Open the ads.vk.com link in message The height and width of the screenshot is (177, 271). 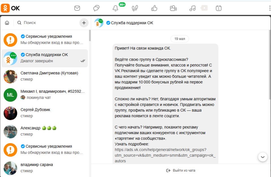(165, 155)
